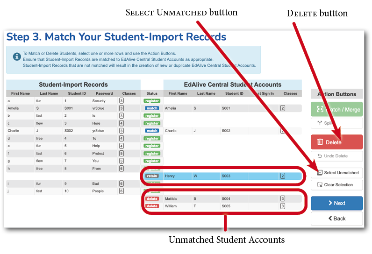Click the match badge on Amelia row
Viewport: 372px width, 254px height.
point(152,108)
